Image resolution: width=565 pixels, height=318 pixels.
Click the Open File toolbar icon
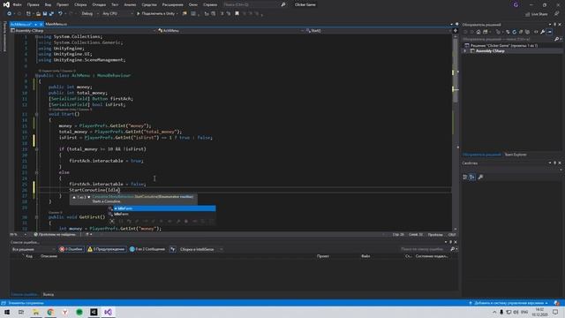(x=38, y=14)
